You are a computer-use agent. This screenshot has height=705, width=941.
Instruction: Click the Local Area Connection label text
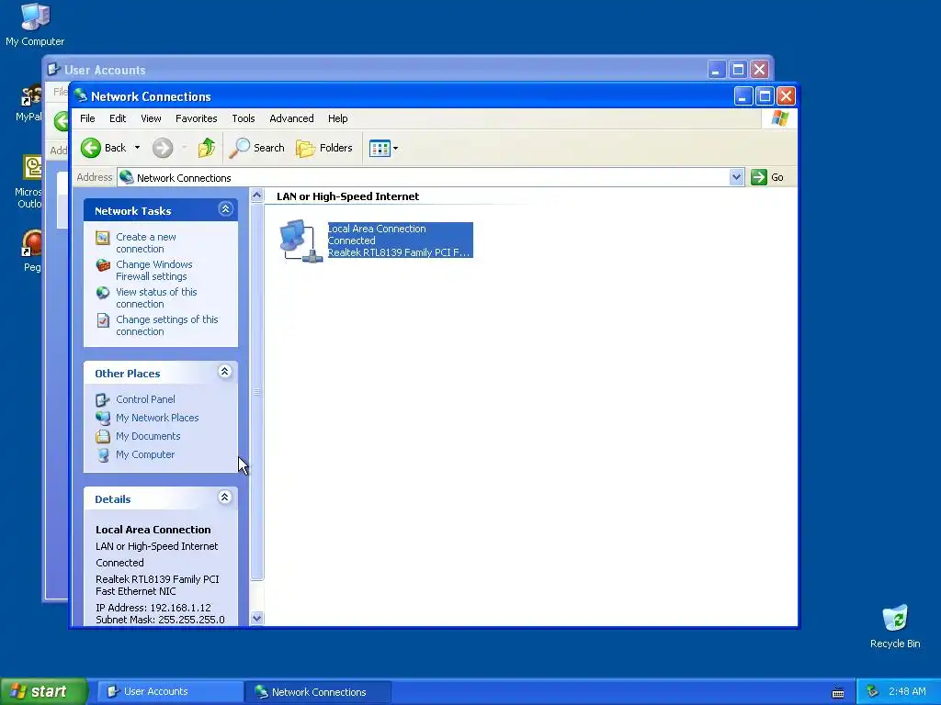coord(377,229)
